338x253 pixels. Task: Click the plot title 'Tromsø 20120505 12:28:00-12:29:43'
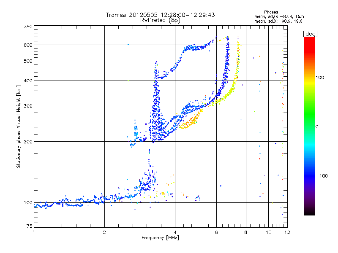point(160,15)
